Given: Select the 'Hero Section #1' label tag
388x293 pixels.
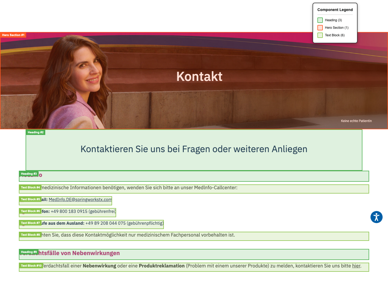Looking at the screenshot, I should coord(13,35).
